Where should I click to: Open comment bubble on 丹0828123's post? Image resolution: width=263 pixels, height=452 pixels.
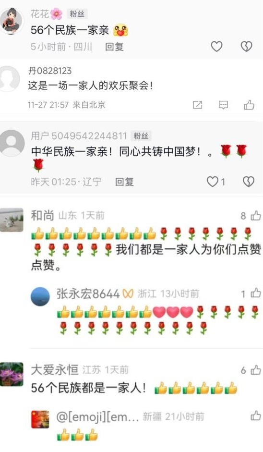pyautogui.click(x=224, y=105)
